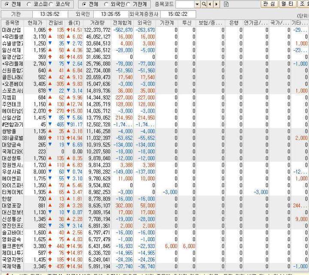Select the 주연테크 stock row
This screenshot has height=275, width=309.
tap(154, 104)
